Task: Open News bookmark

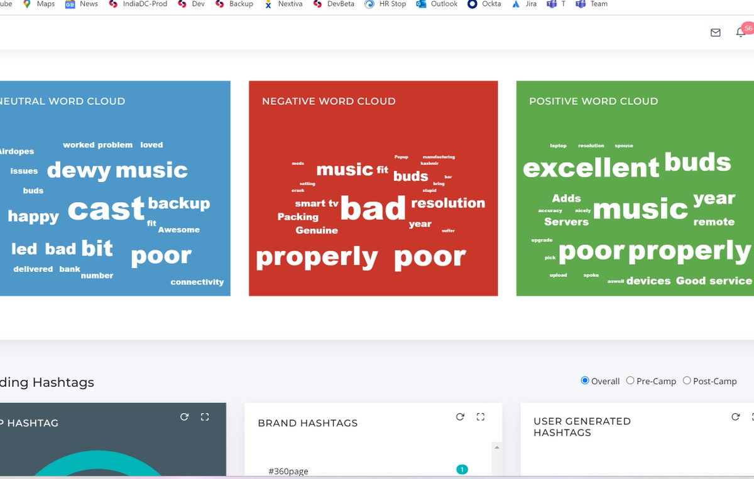Action: [82, 4]
